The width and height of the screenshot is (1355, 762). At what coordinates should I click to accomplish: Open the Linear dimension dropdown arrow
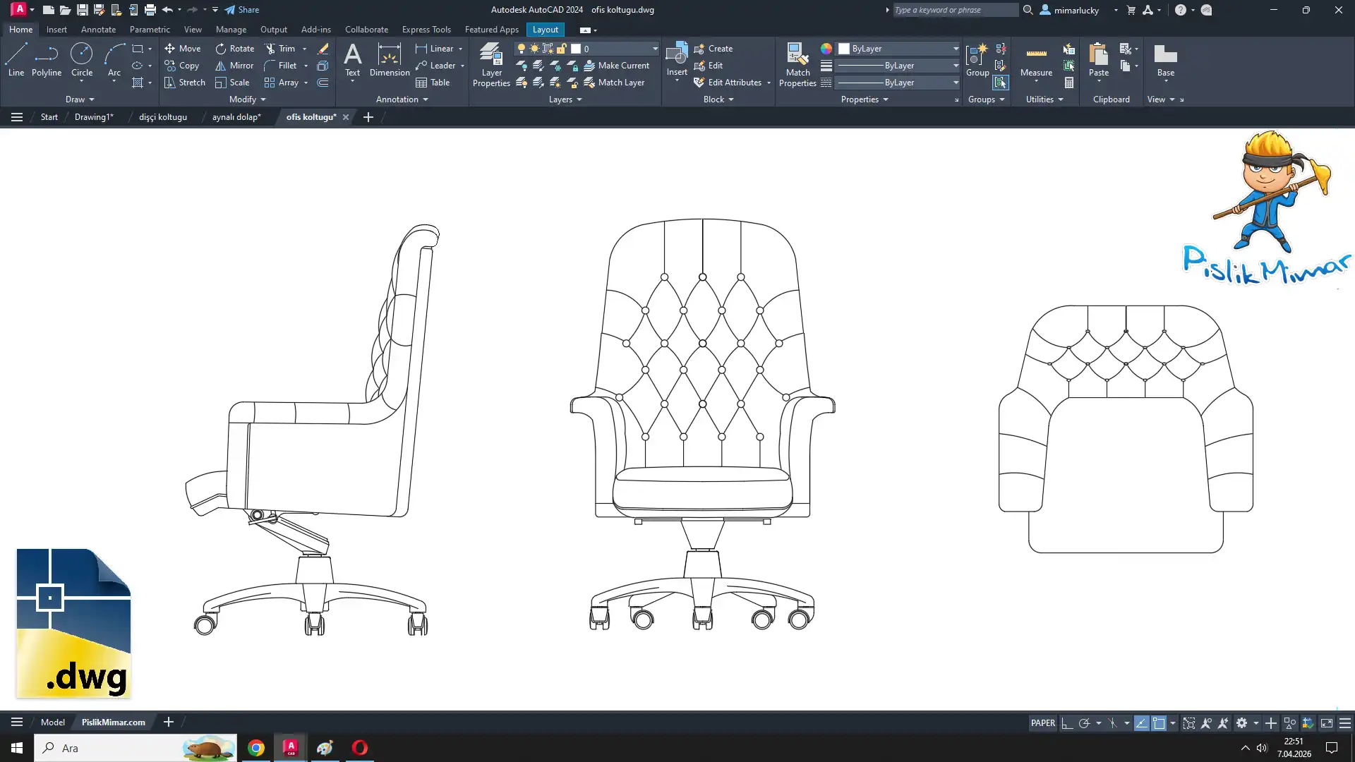pos(461,49)
